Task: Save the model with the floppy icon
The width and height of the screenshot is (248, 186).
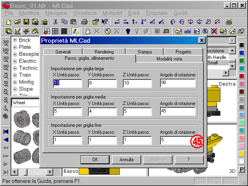Action: point(26,22)
